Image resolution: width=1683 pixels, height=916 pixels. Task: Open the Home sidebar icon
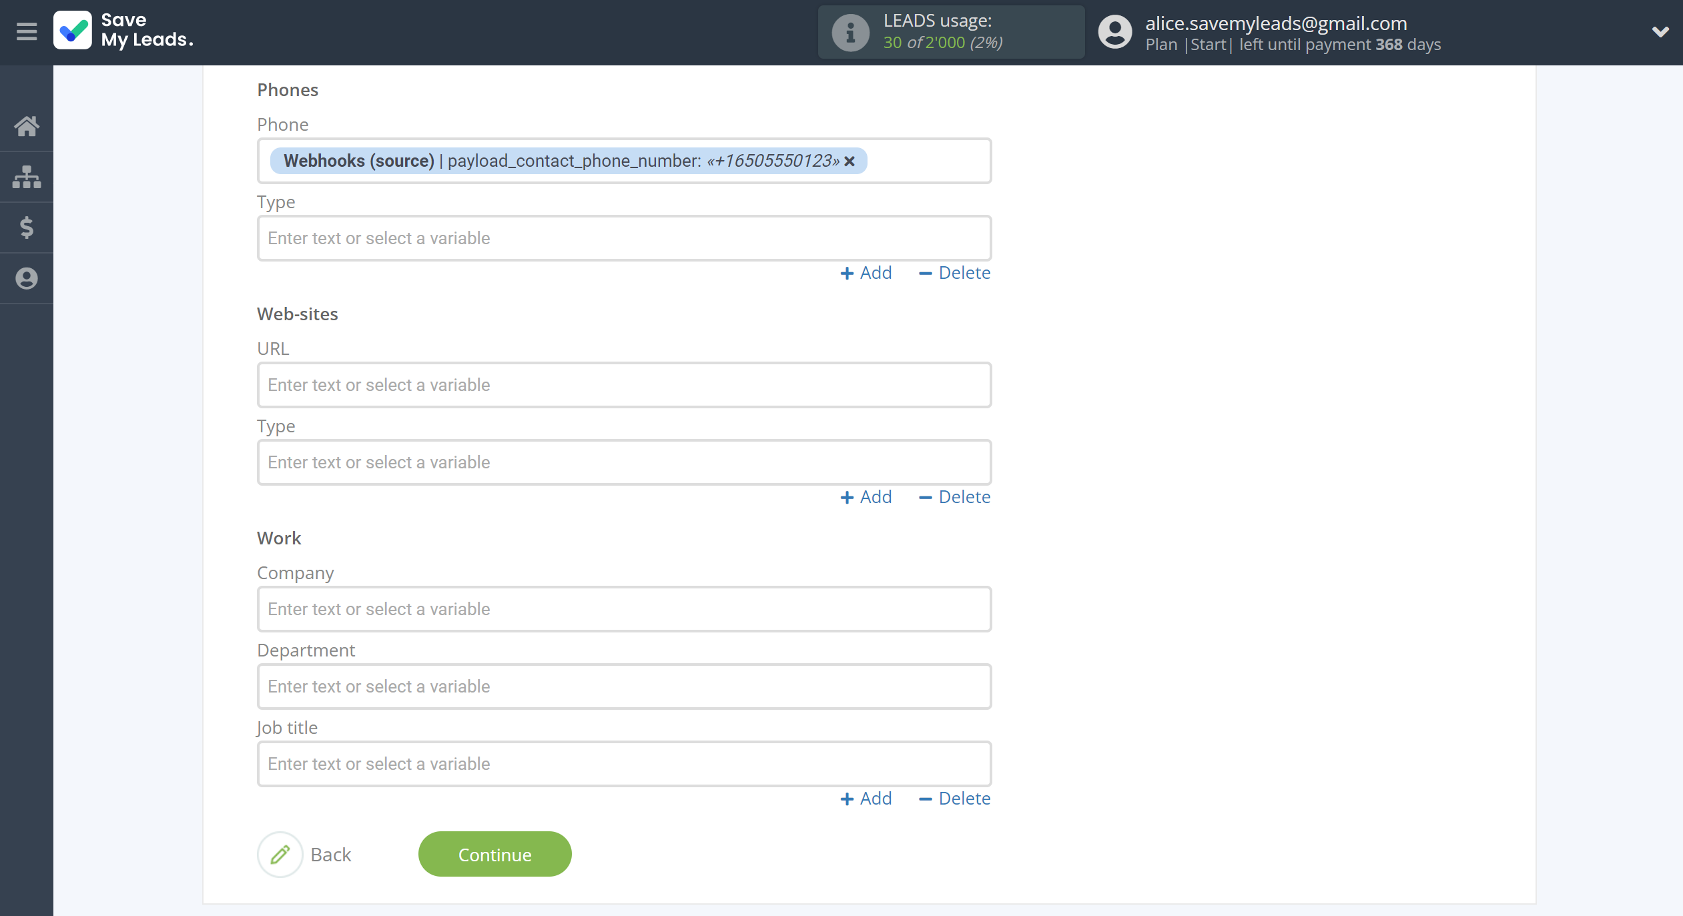tap(27, 125)
